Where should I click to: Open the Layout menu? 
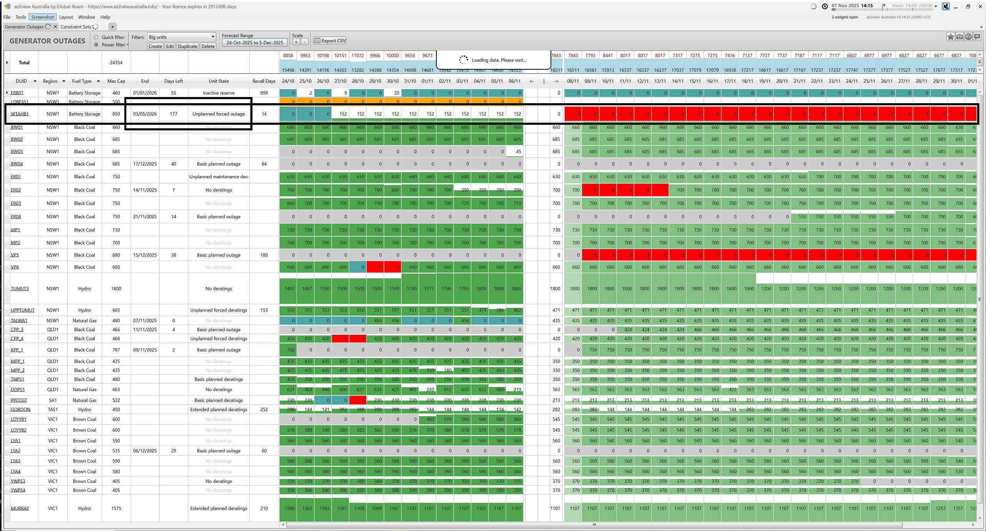[66, 17]
